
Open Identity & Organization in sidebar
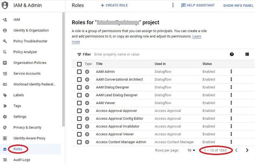(x=31, y=30)
